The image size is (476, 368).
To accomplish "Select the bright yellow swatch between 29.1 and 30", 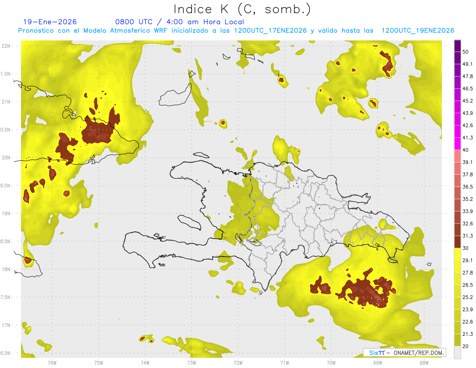I will pos(457,254).
